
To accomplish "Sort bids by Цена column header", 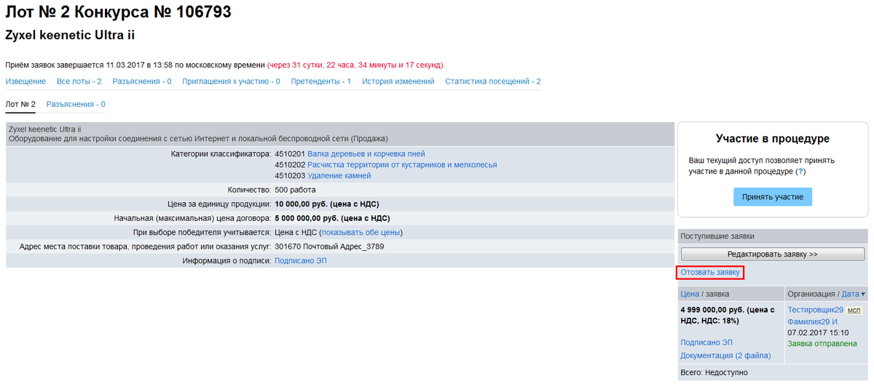I will tap(689, 294).
